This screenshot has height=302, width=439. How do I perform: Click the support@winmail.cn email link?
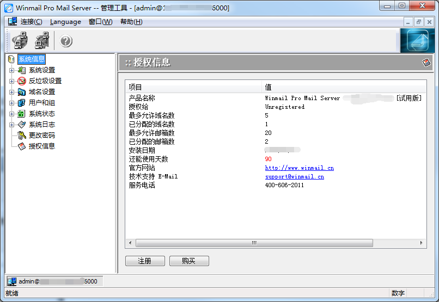tap(295, 176)
